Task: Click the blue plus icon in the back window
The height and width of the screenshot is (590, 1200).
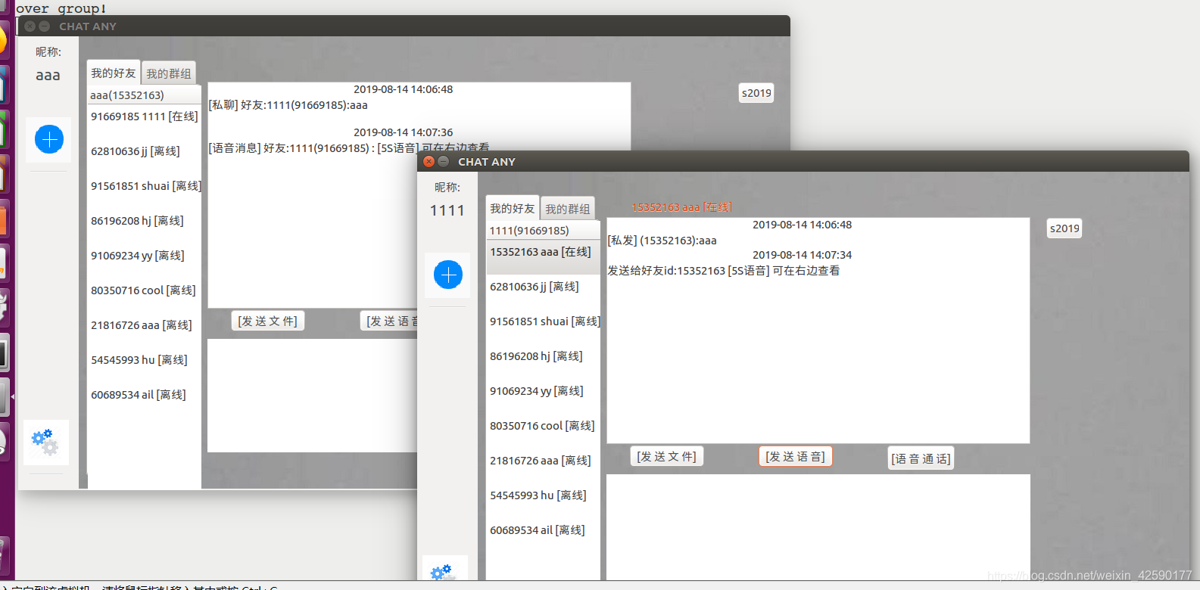Action: point(49,139)
